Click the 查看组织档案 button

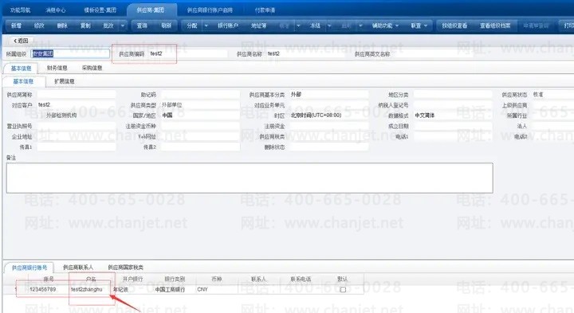495,25
